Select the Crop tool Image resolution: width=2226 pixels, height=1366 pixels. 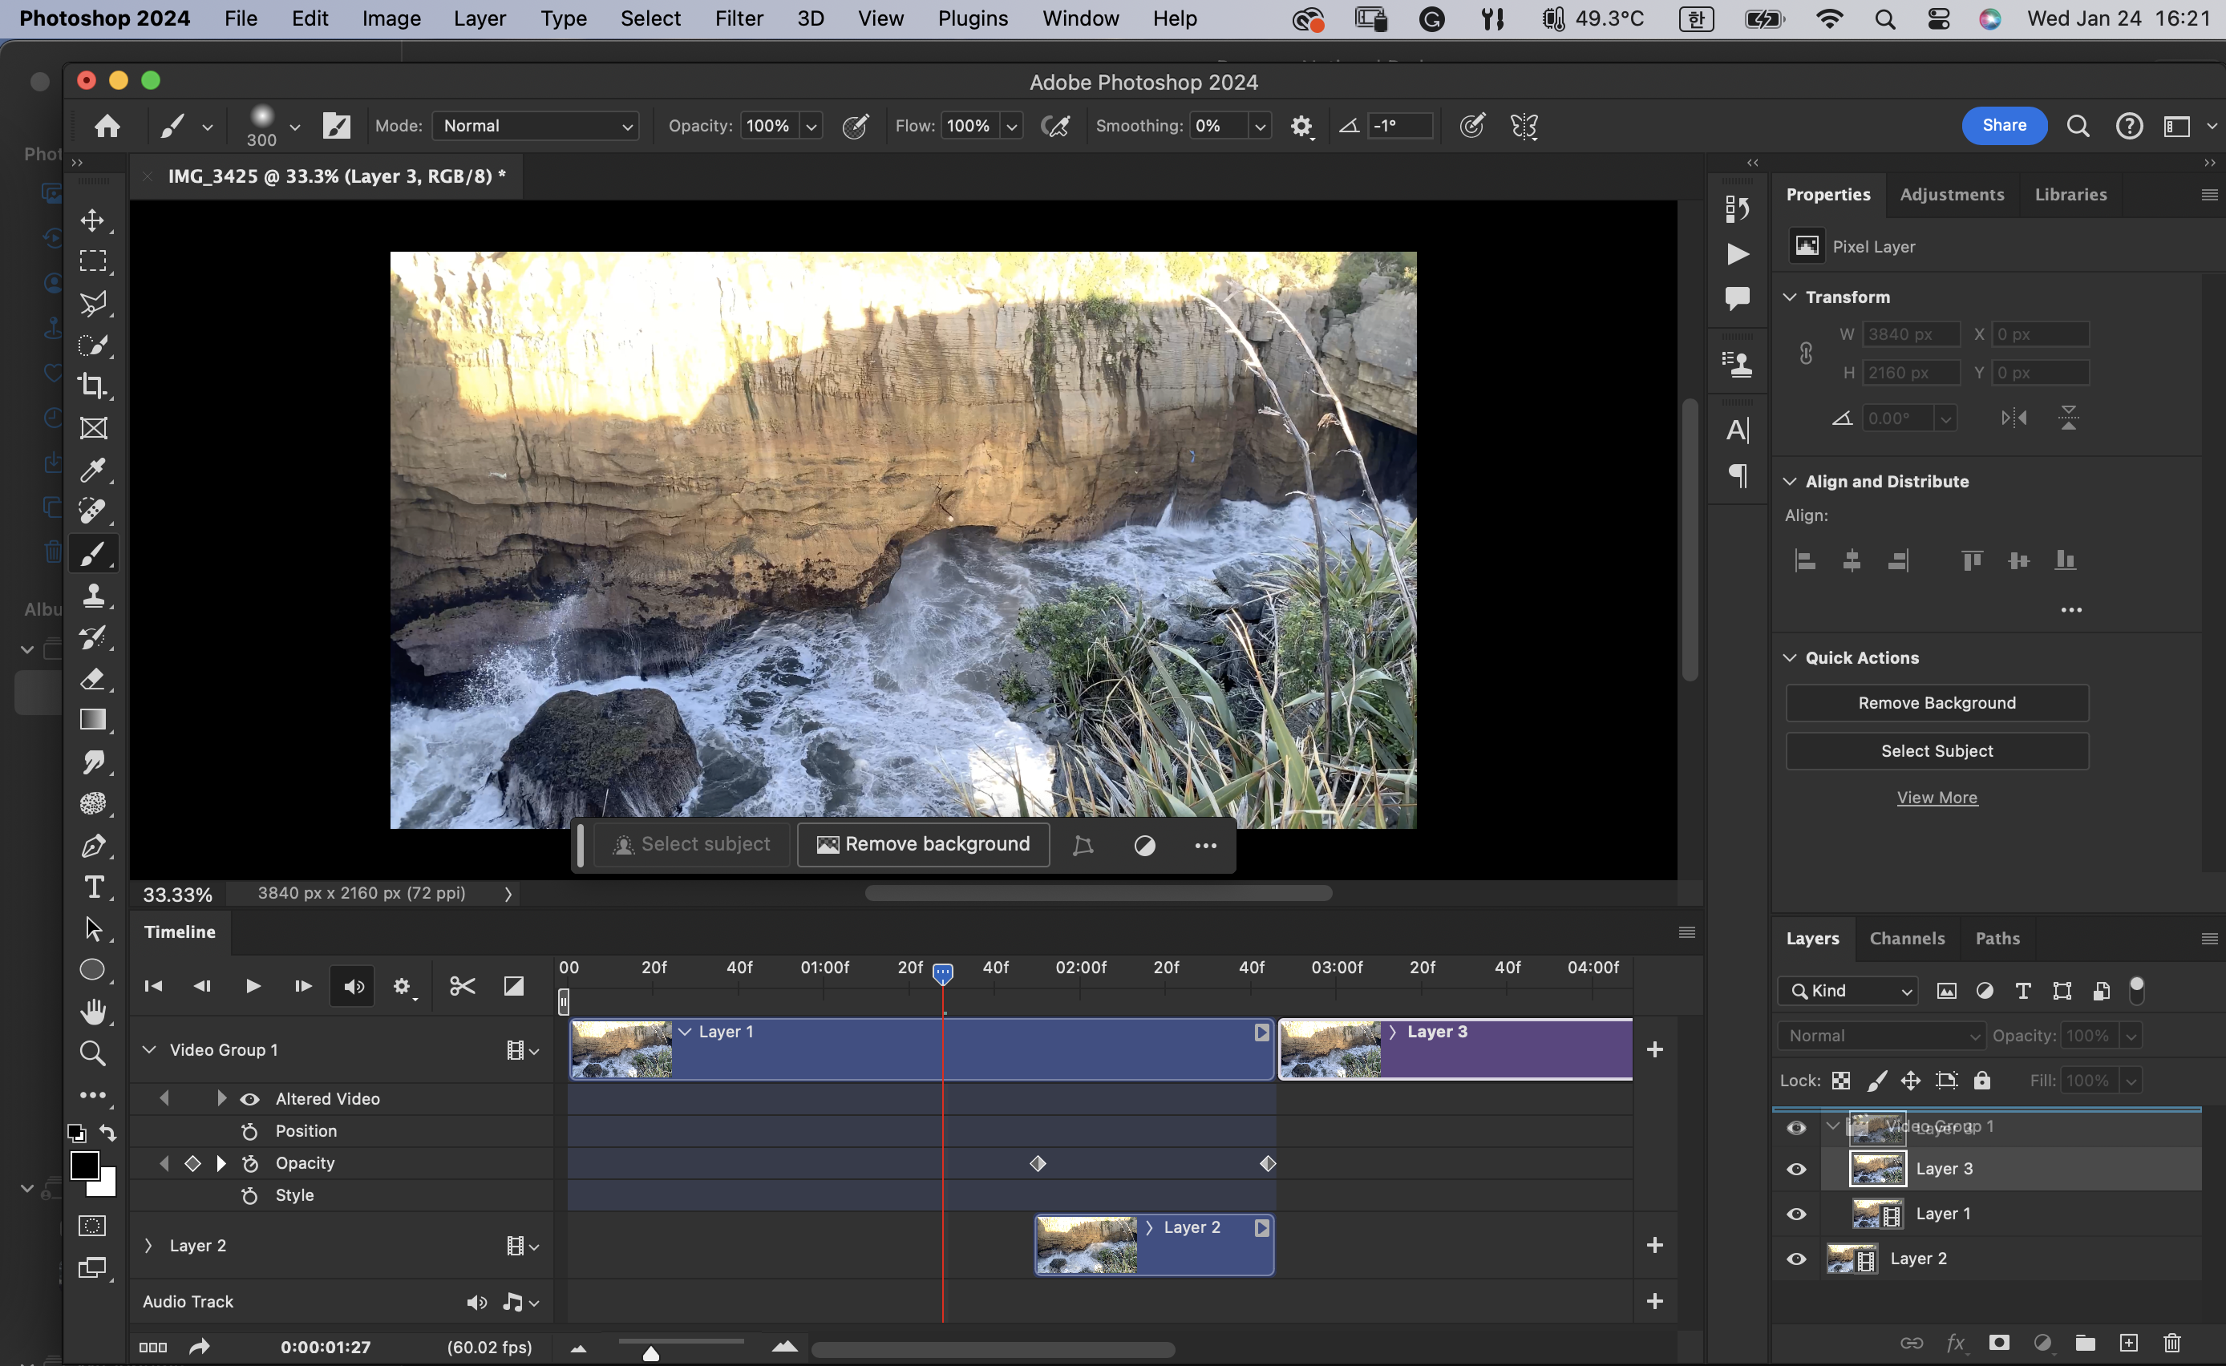93,386
